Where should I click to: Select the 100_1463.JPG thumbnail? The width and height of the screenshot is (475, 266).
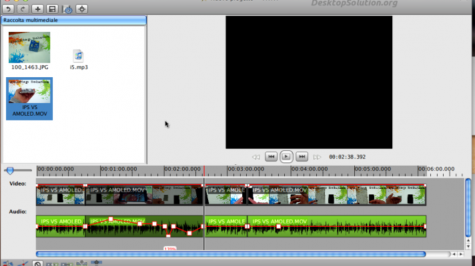coord(29,48)
